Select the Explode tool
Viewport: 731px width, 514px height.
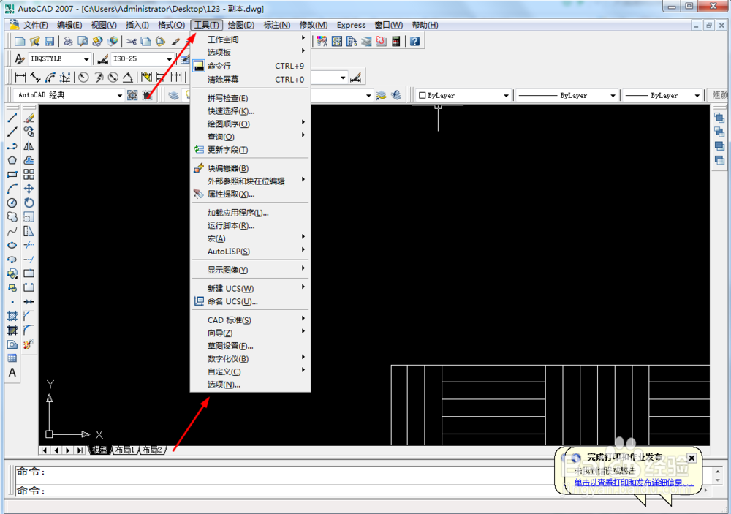tap(29, 344)
